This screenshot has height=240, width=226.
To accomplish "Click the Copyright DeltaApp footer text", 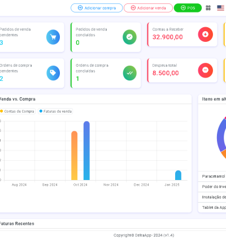I will point(144,235).
